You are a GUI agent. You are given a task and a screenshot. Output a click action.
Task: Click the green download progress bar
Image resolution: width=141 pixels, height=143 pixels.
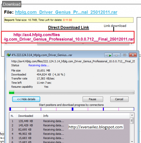click(x=72, y=92)
